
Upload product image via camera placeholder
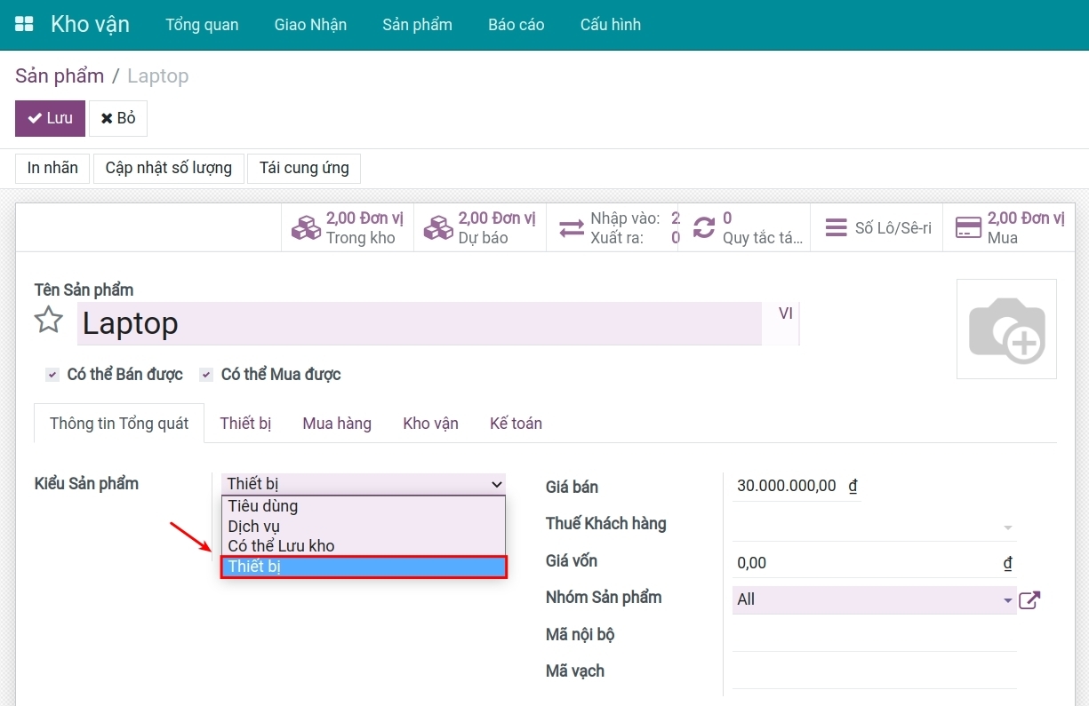[x=1006, y=329]
